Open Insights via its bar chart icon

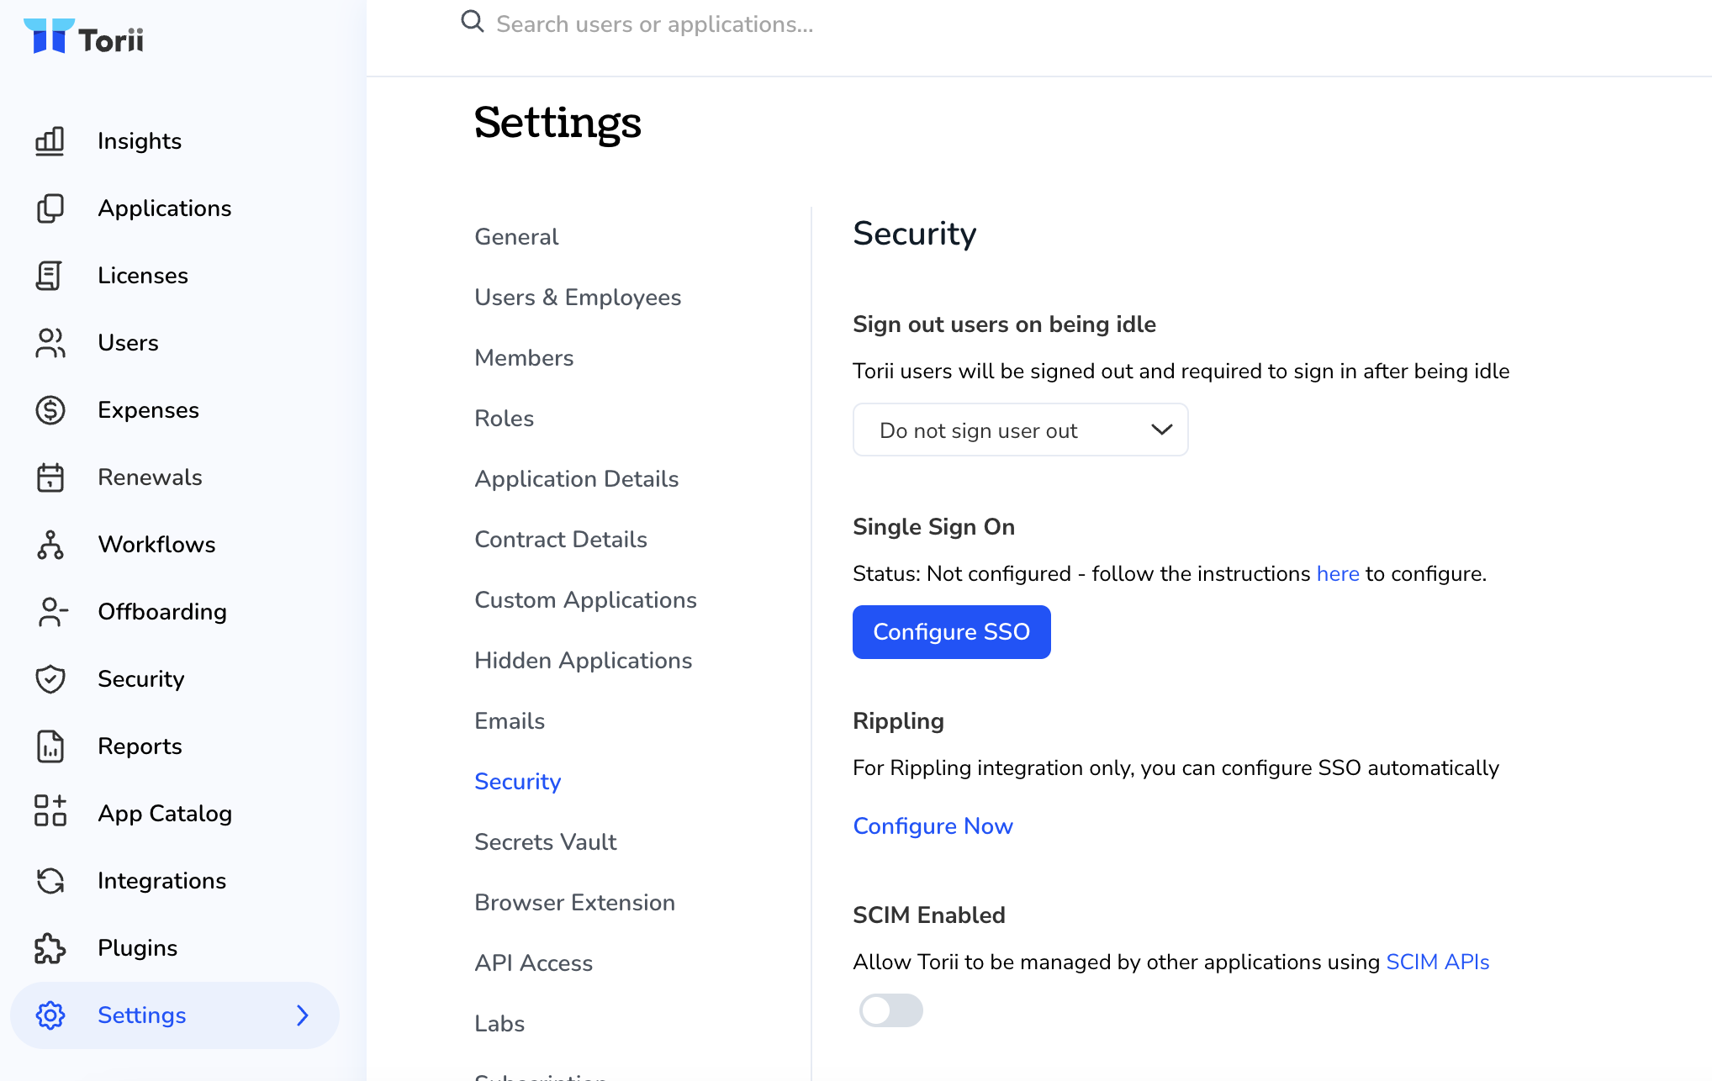(x=50, y=141)
